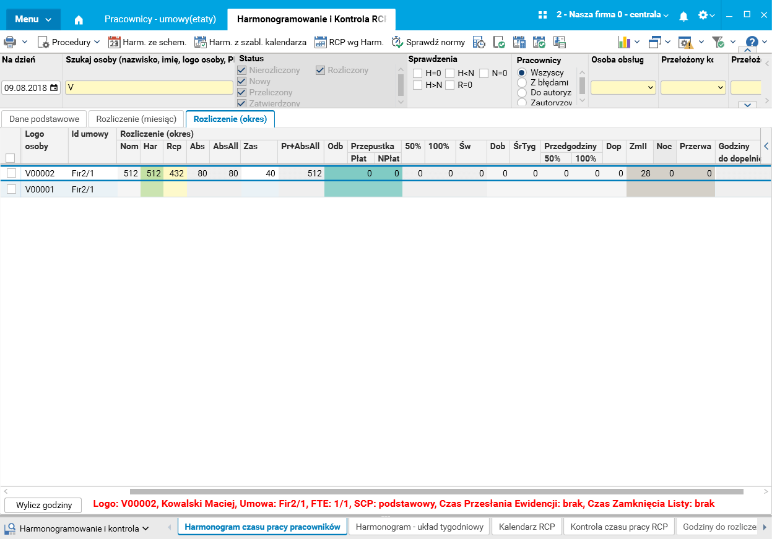Open the Kalendarz RCP tab
Viewport: 772px width, 539px height.
[527, 527]
